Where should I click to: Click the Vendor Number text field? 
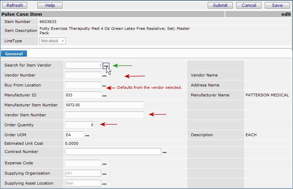coord(83,75)
